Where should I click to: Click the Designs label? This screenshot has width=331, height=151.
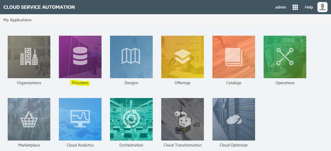(x=131, y=83)
